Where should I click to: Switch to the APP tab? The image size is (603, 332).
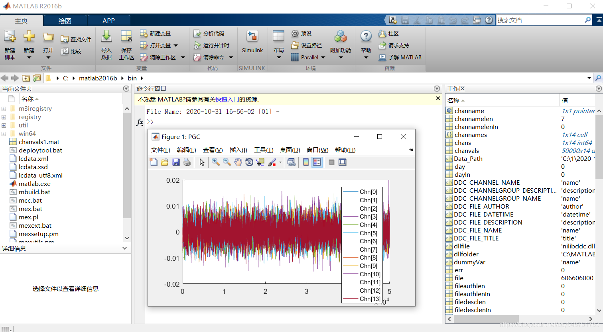[x=108, y=21]
